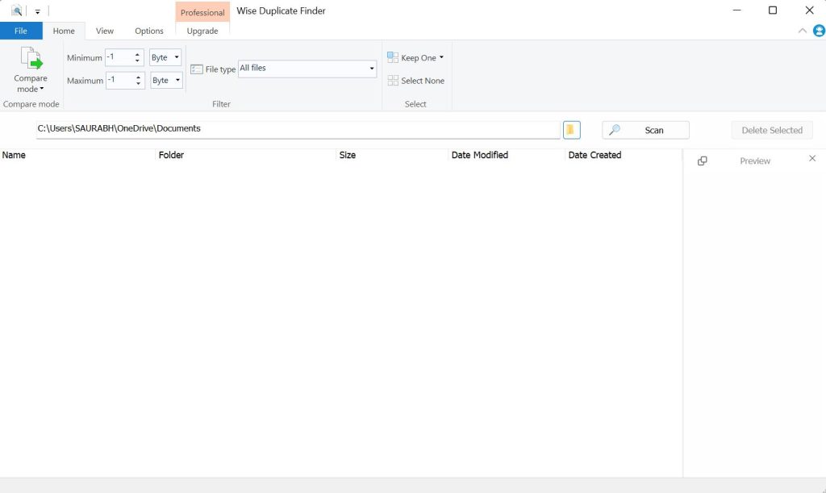The image size is (826, 493).
Task: Collapse the ribbon with the chevron
Action: tap(803, 31)
